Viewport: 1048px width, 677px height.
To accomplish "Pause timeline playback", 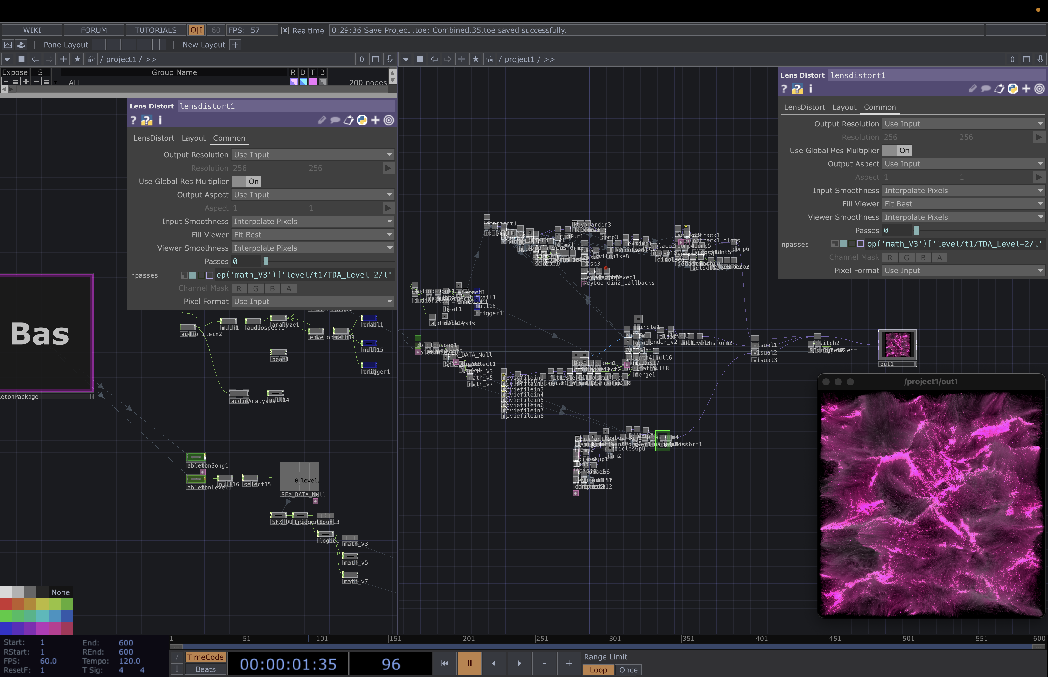I will point(469,663).
